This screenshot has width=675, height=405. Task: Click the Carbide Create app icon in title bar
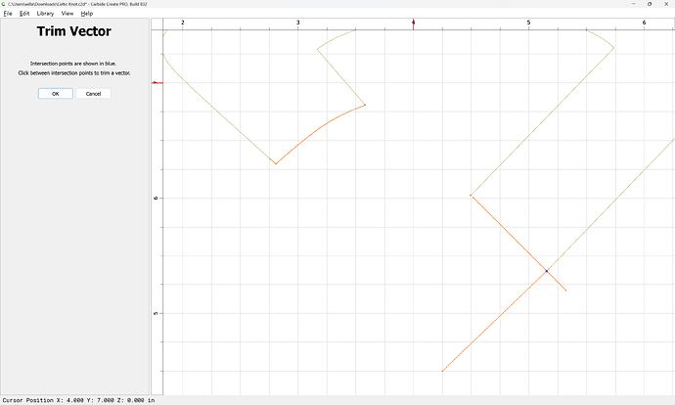click(x=4, y=5)
